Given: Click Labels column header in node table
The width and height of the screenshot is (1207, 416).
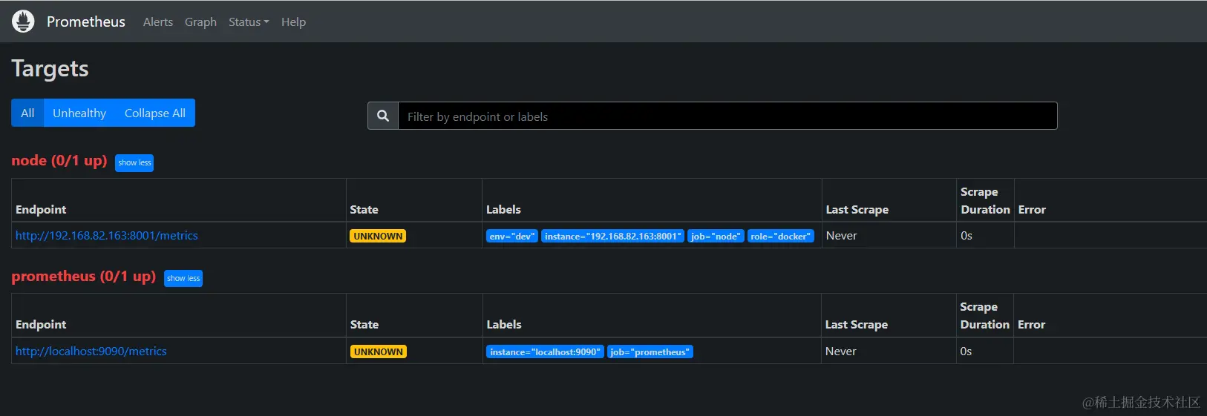Looking at the screenshot, I should click(x=503, y=209).
